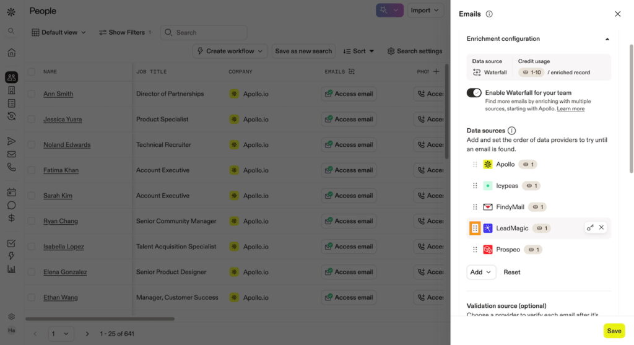Check the box for Noland Edwards

coord(31,145)
